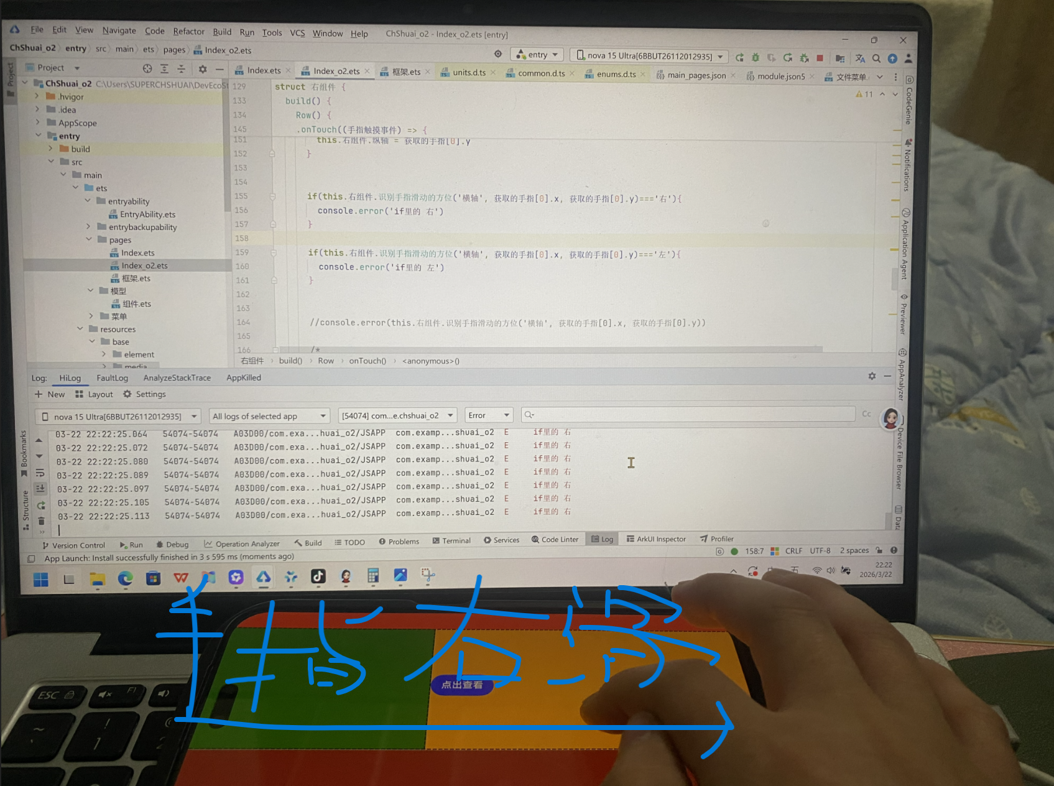Open Search Everywhere magnifier icon

876,58
